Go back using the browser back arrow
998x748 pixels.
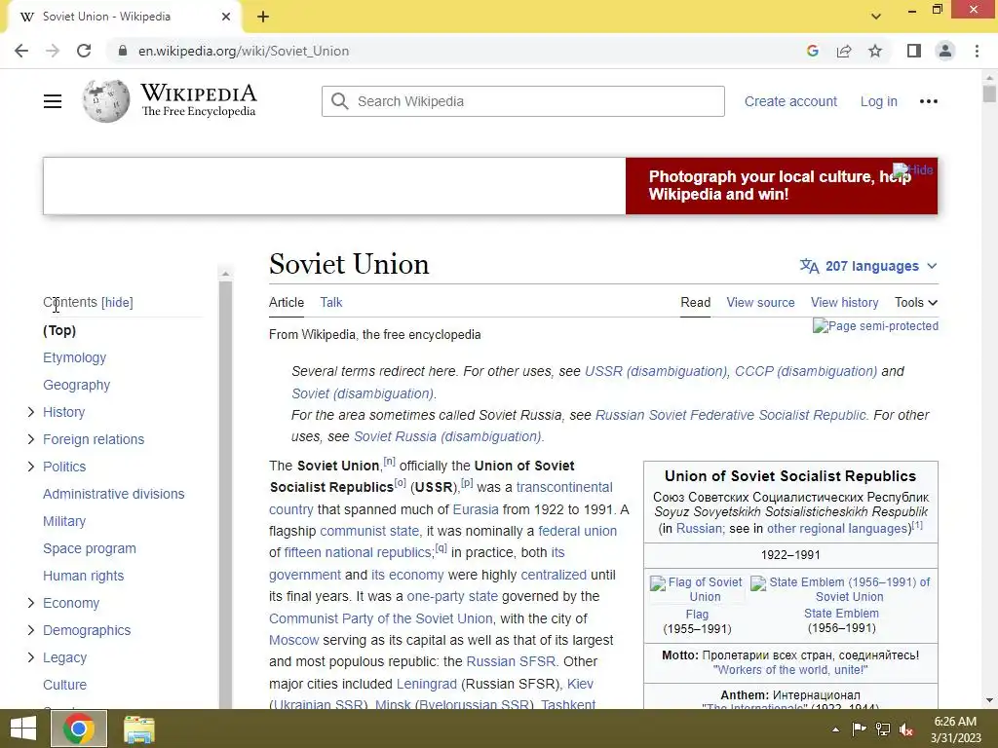[21, 51]
